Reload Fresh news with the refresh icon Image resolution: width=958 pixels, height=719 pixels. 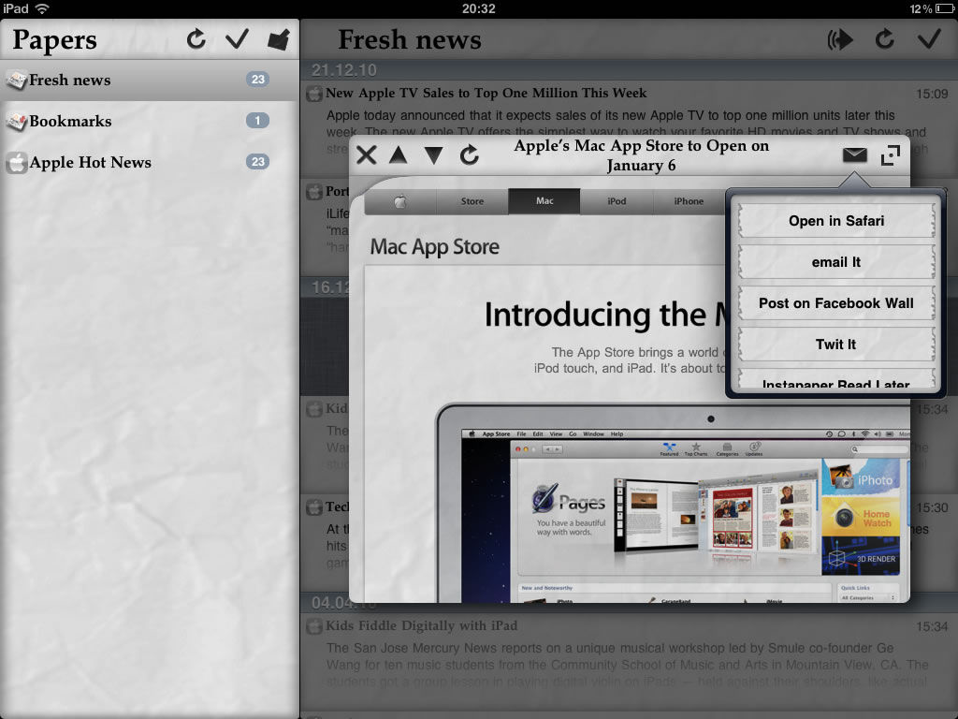[x=885, y=39]
